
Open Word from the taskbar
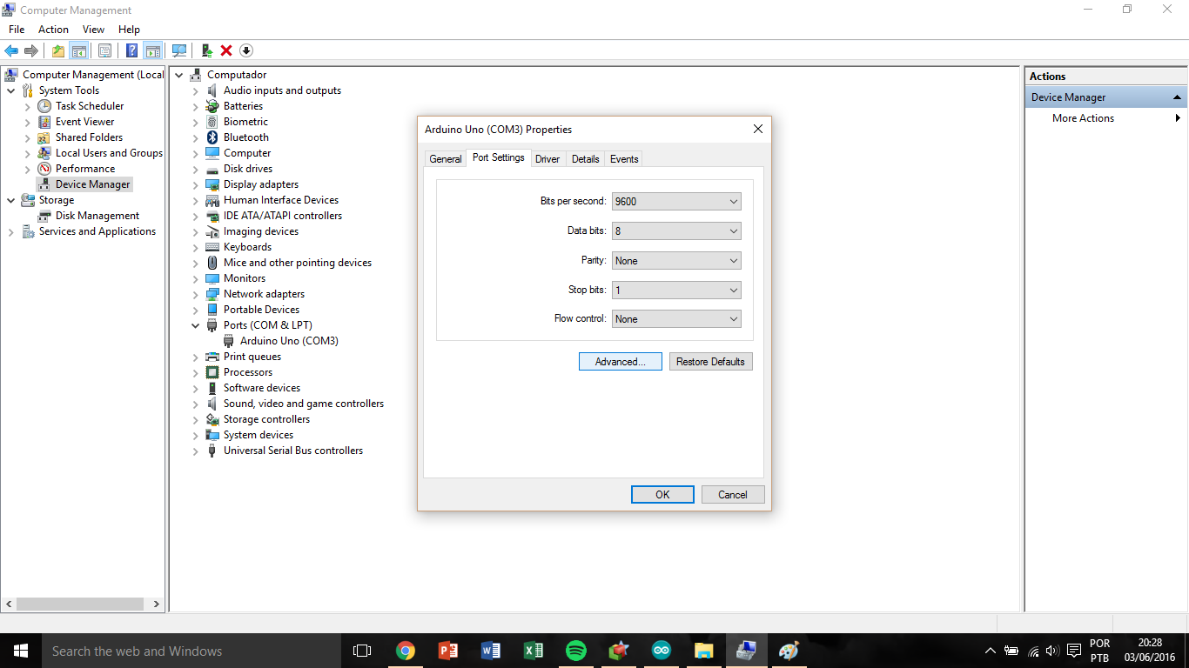point(490,651)
